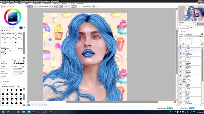
Task: Zoom out the canvas with minus button
Action: 57,6
